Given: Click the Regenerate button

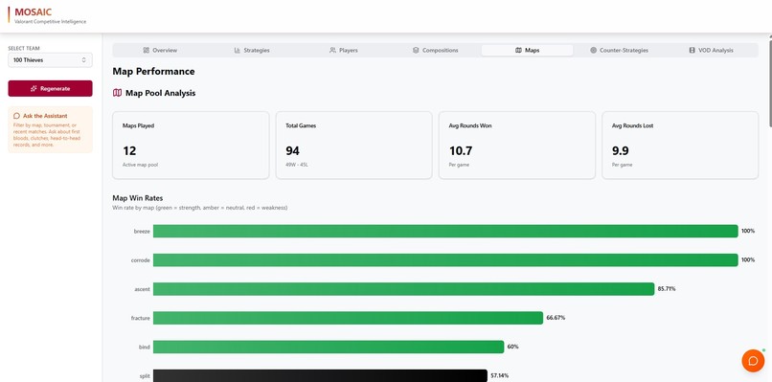Looking at the screenshot, I should point(50,89).
